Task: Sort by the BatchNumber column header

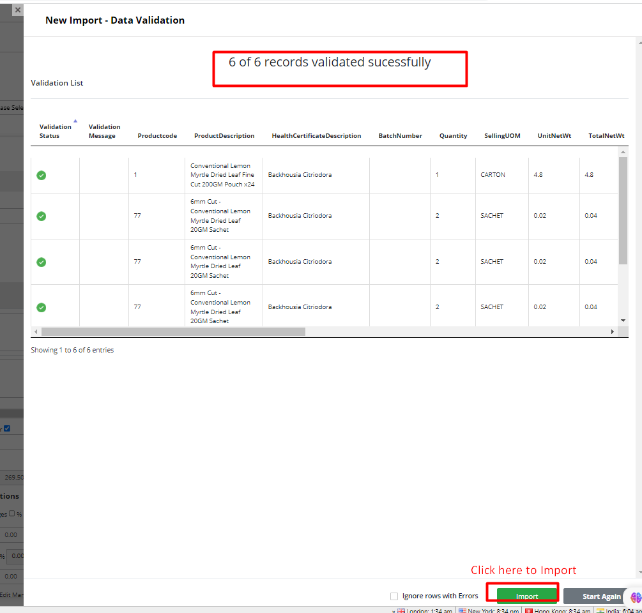Action: tap(400, 135)
